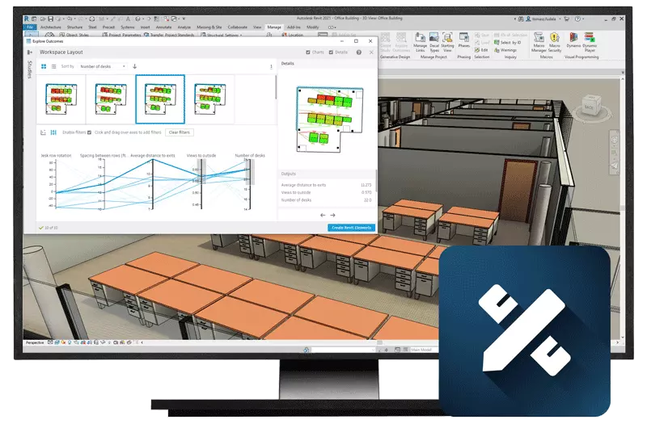Go to next outcome arrow
The height and width of the screenshot is (428, 647).
click(x=332, y=215)
